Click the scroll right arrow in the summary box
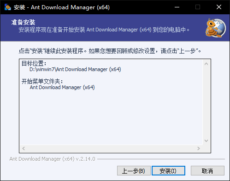The width and height of the screenshot is (230, 181). coord(199,149)
